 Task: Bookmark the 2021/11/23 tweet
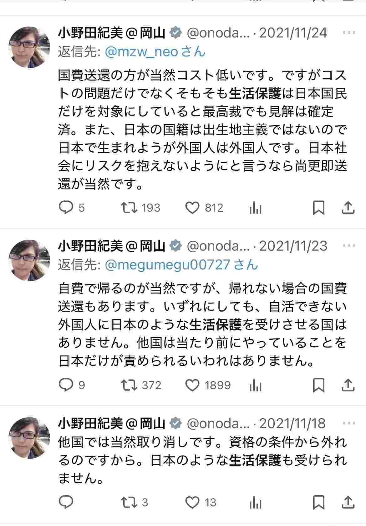[318, 385]
